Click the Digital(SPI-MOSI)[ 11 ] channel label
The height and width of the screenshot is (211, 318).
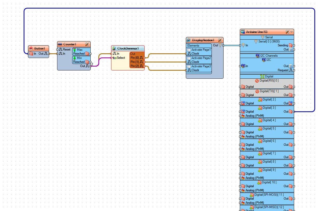(x=269, y=195)
